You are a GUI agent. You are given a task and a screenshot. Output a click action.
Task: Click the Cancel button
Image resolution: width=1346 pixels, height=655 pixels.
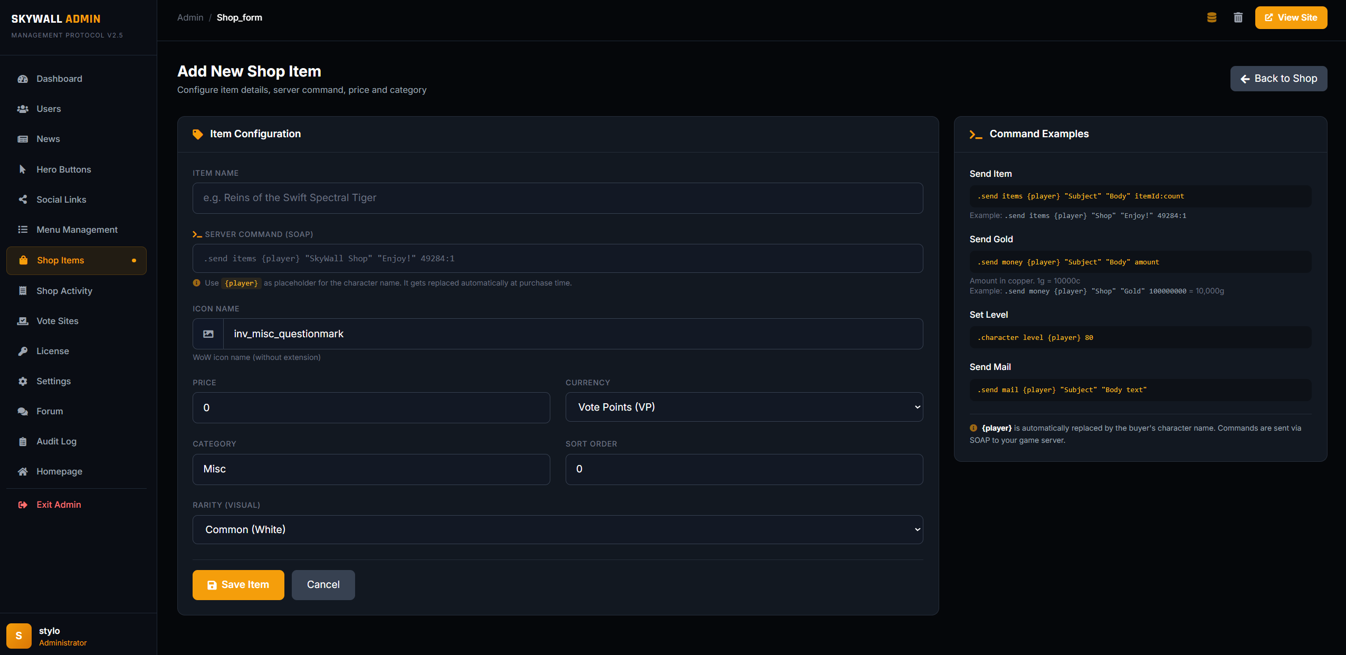(x=323, y=585)
